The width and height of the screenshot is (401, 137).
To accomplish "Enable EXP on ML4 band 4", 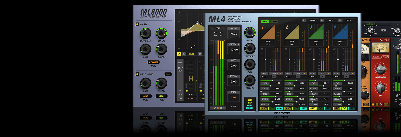I will [344, 108].
